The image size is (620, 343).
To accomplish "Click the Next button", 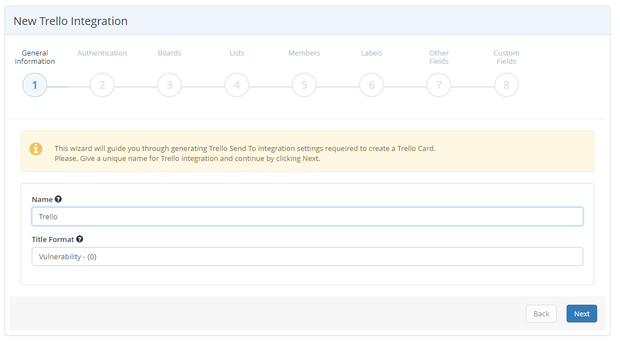I will pyautogui.click(x=582, y=314).
